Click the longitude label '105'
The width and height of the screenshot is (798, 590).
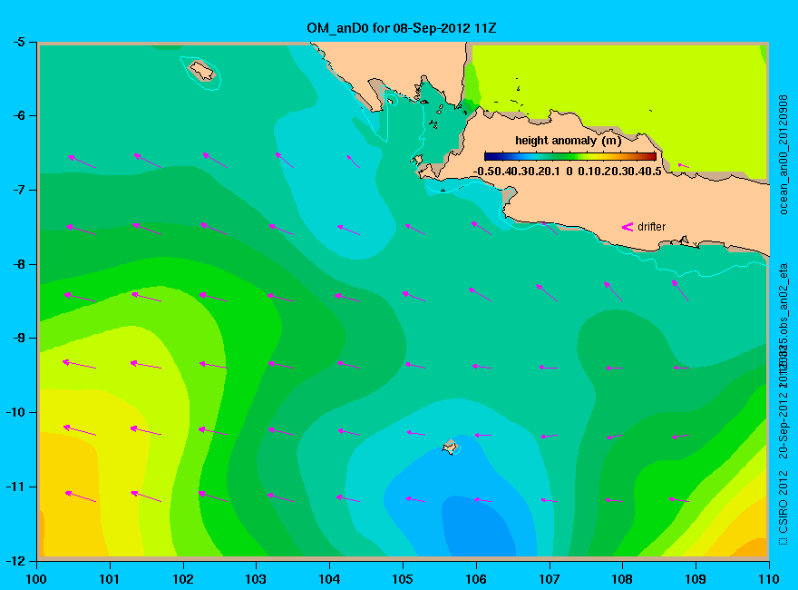(403, 579)
